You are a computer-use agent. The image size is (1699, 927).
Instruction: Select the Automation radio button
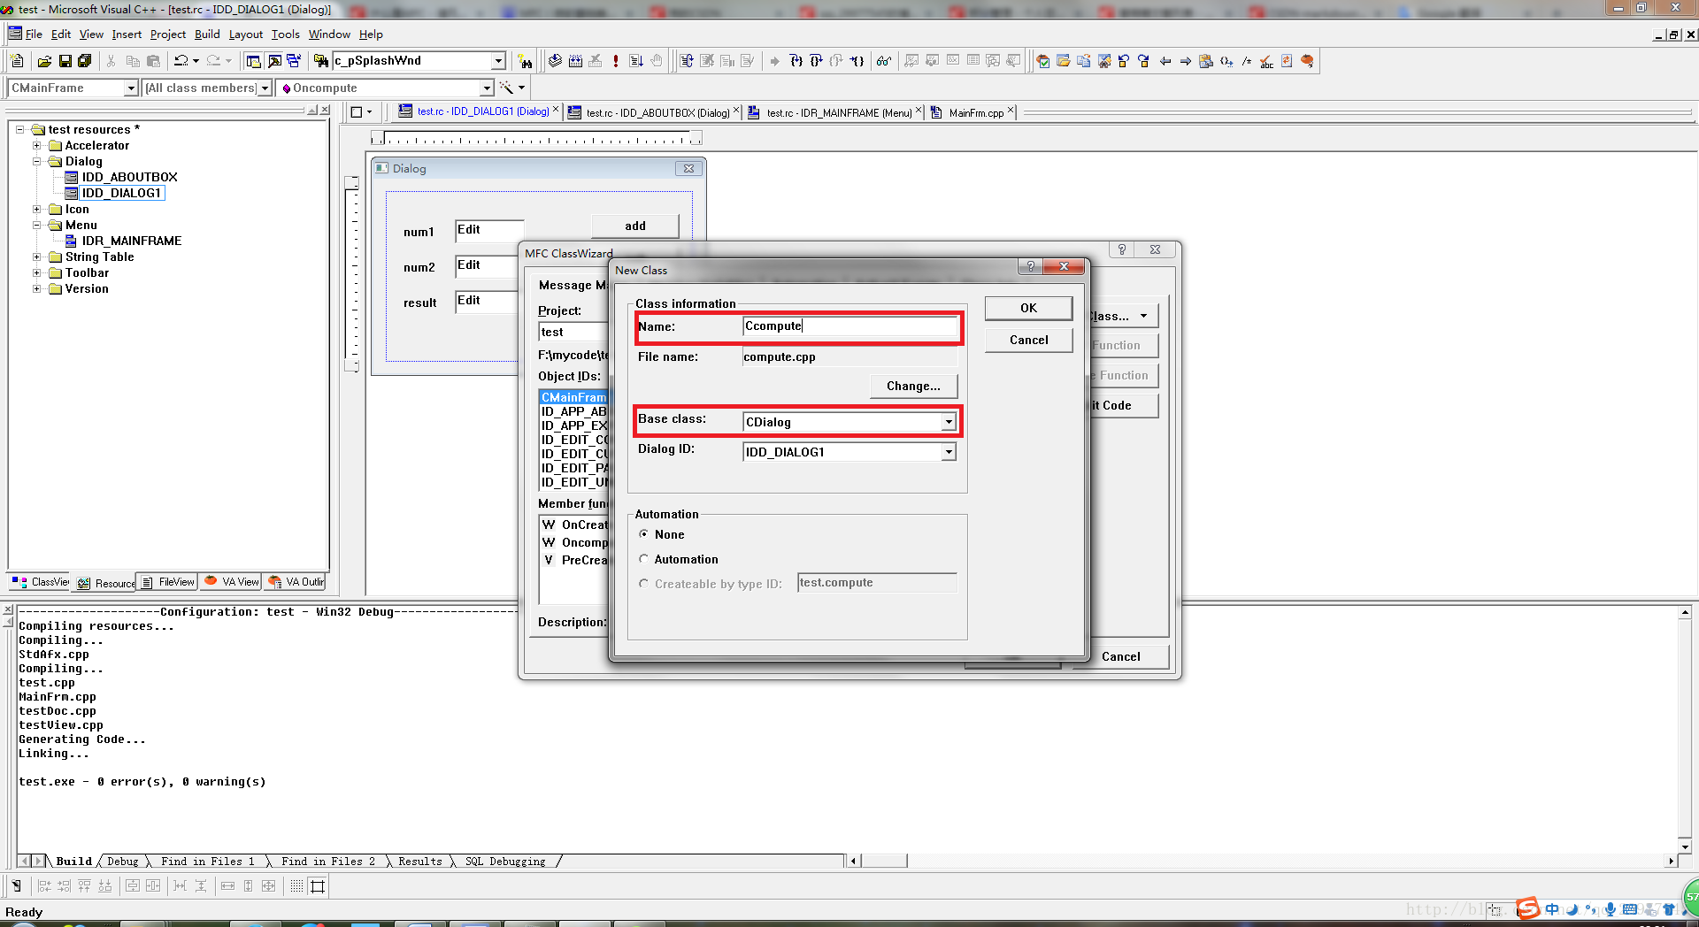tap(644, 559)
